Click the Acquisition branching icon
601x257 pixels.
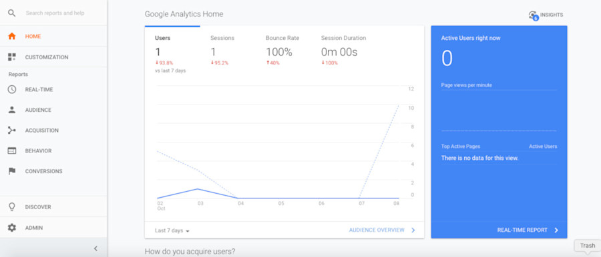12,130
